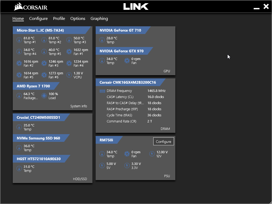Switch to the Profile tab
The image size is (272, 204).
(x=59, y=19)
